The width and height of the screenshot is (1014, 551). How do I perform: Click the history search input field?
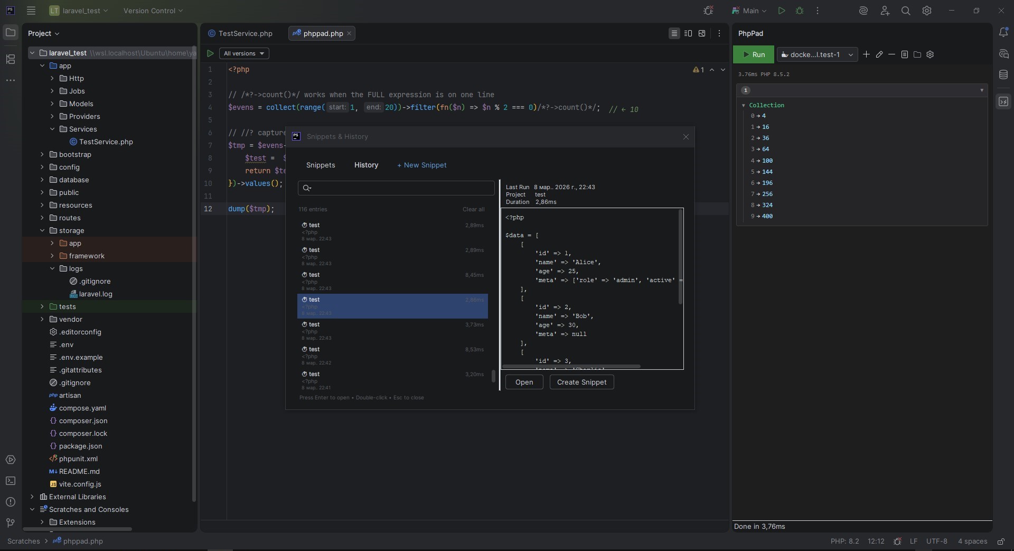[x=401, y=188]
